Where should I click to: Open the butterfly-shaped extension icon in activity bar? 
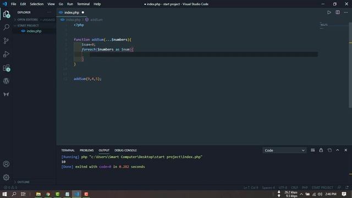pyautogui.click(x=6, y=94)
